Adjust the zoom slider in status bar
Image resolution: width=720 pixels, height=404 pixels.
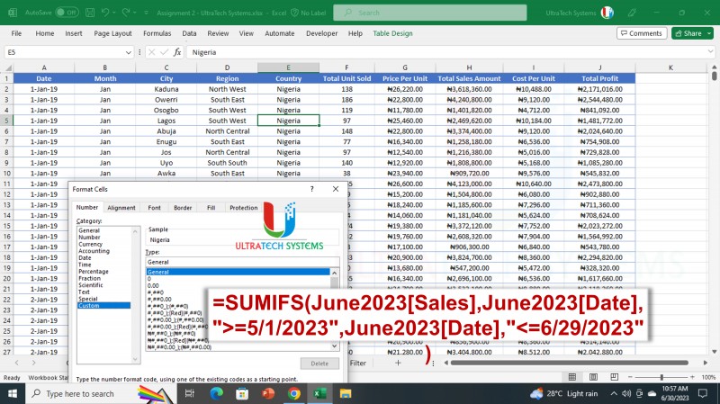pos(661,377)
